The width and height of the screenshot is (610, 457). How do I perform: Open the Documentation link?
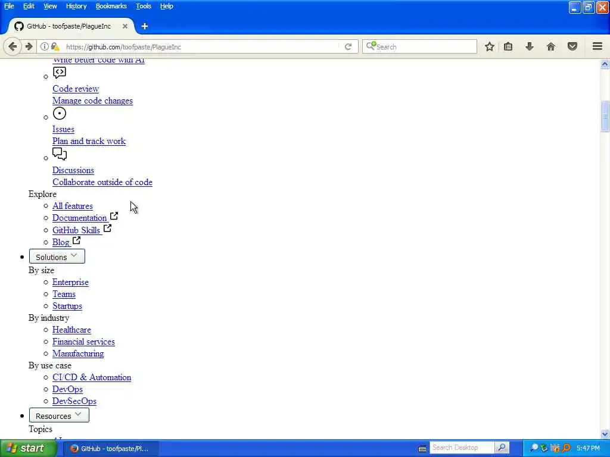[79, 218]
